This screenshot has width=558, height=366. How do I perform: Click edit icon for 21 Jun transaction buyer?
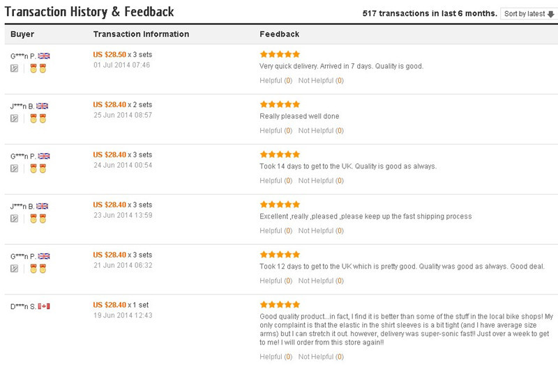[x=14, y=269]
